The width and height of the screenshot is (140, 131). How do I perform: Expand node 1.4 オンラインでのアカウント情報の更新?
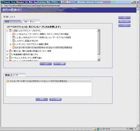pyautogui.click(x=11, y=44)
